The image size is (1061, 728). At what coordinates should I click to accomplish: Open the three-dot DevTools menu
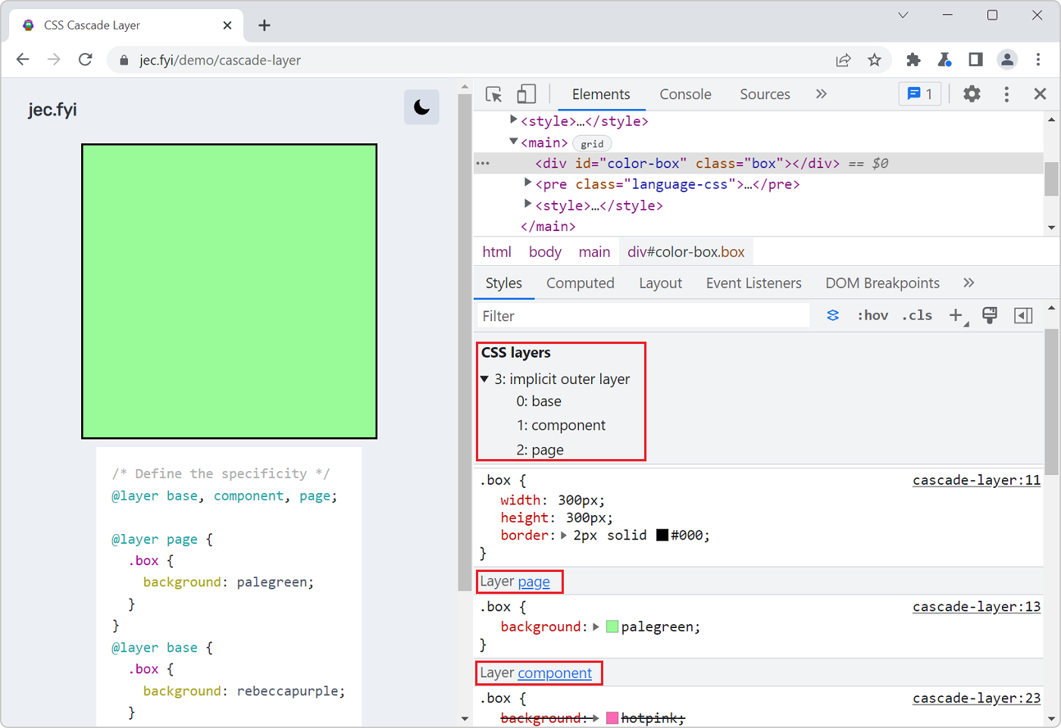click(1006, 94)
